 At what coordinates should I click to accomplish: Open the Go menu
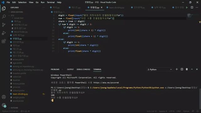tap(37, 2)
